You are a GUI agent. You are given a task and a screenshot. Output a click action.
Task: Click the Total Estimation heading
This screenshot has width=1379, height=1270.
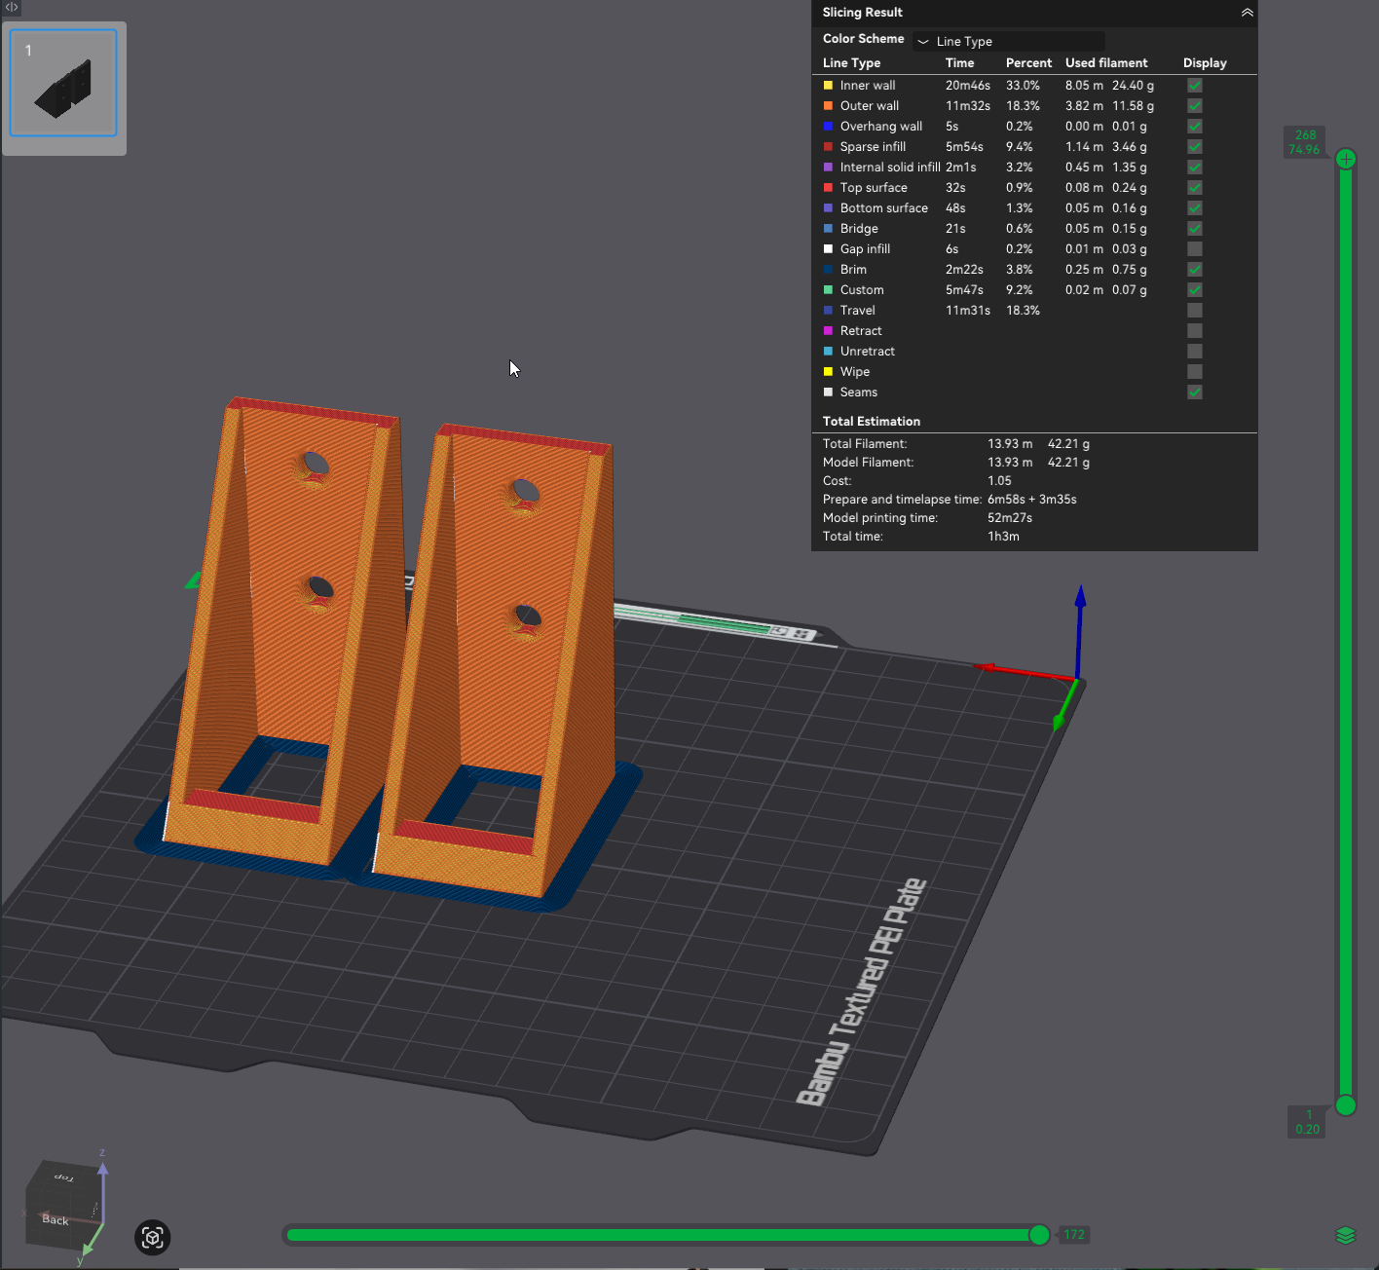pos(872,422)
